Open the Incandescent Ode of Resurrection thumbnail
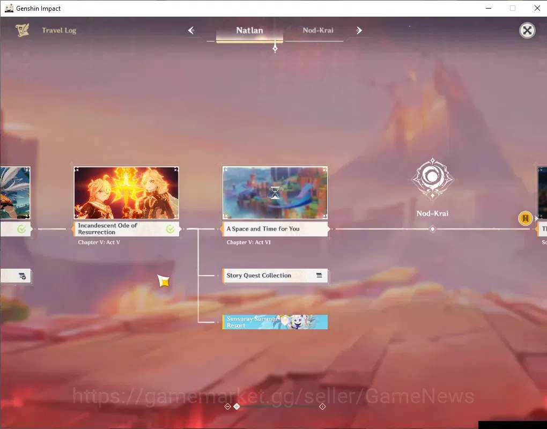This screenshot has height=429, width=547. pos(126,193)
